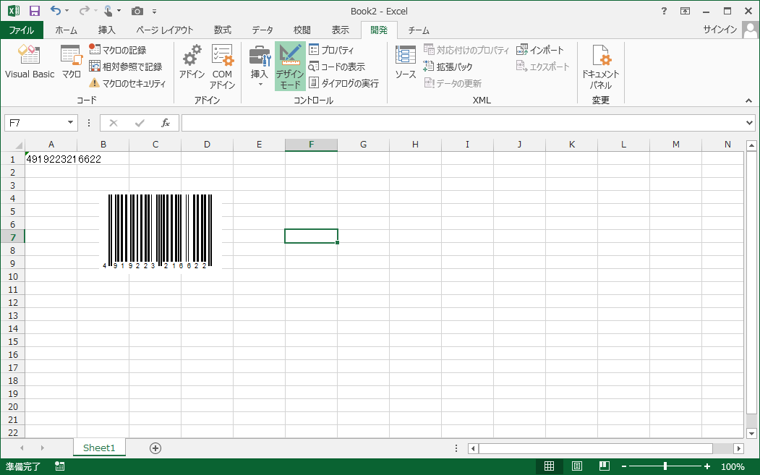
Task: Click the zoom slider handle
Action: [x=665, y=466]
